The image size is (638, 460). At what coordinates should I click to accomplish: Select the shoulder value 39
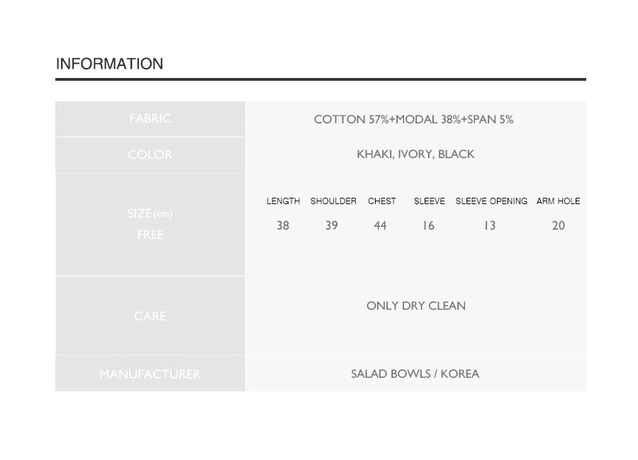point(332,225)
